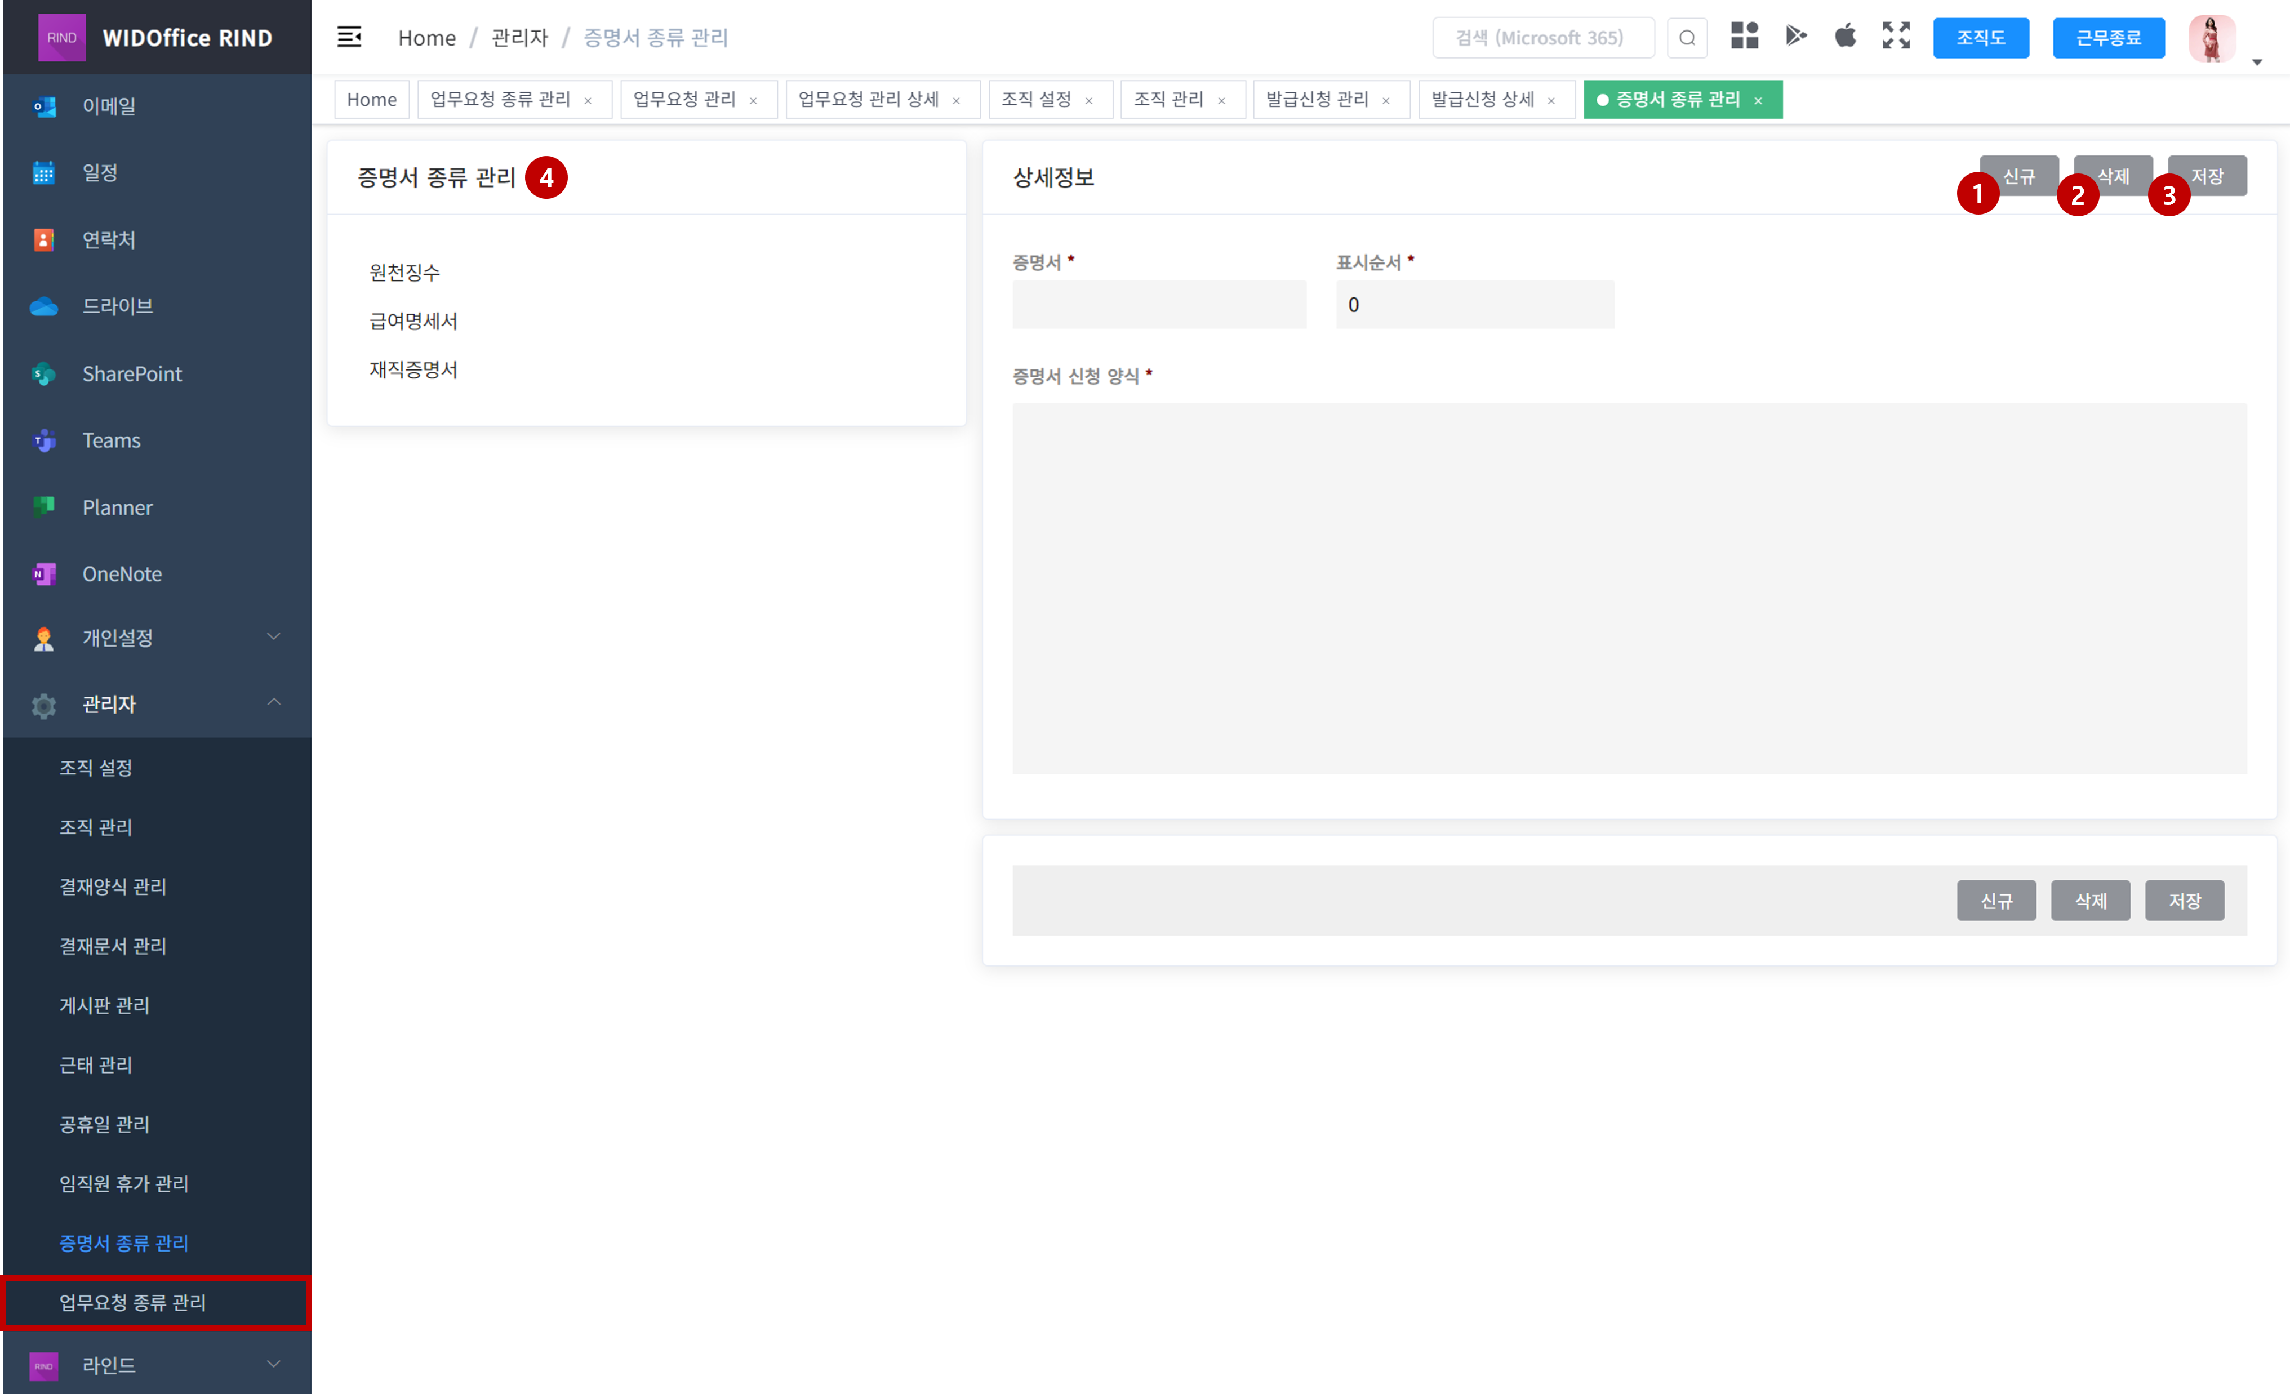2290x1394 pixels.
Task: Open OneNote in the sidebar
Action: click(x=122, y=574)
